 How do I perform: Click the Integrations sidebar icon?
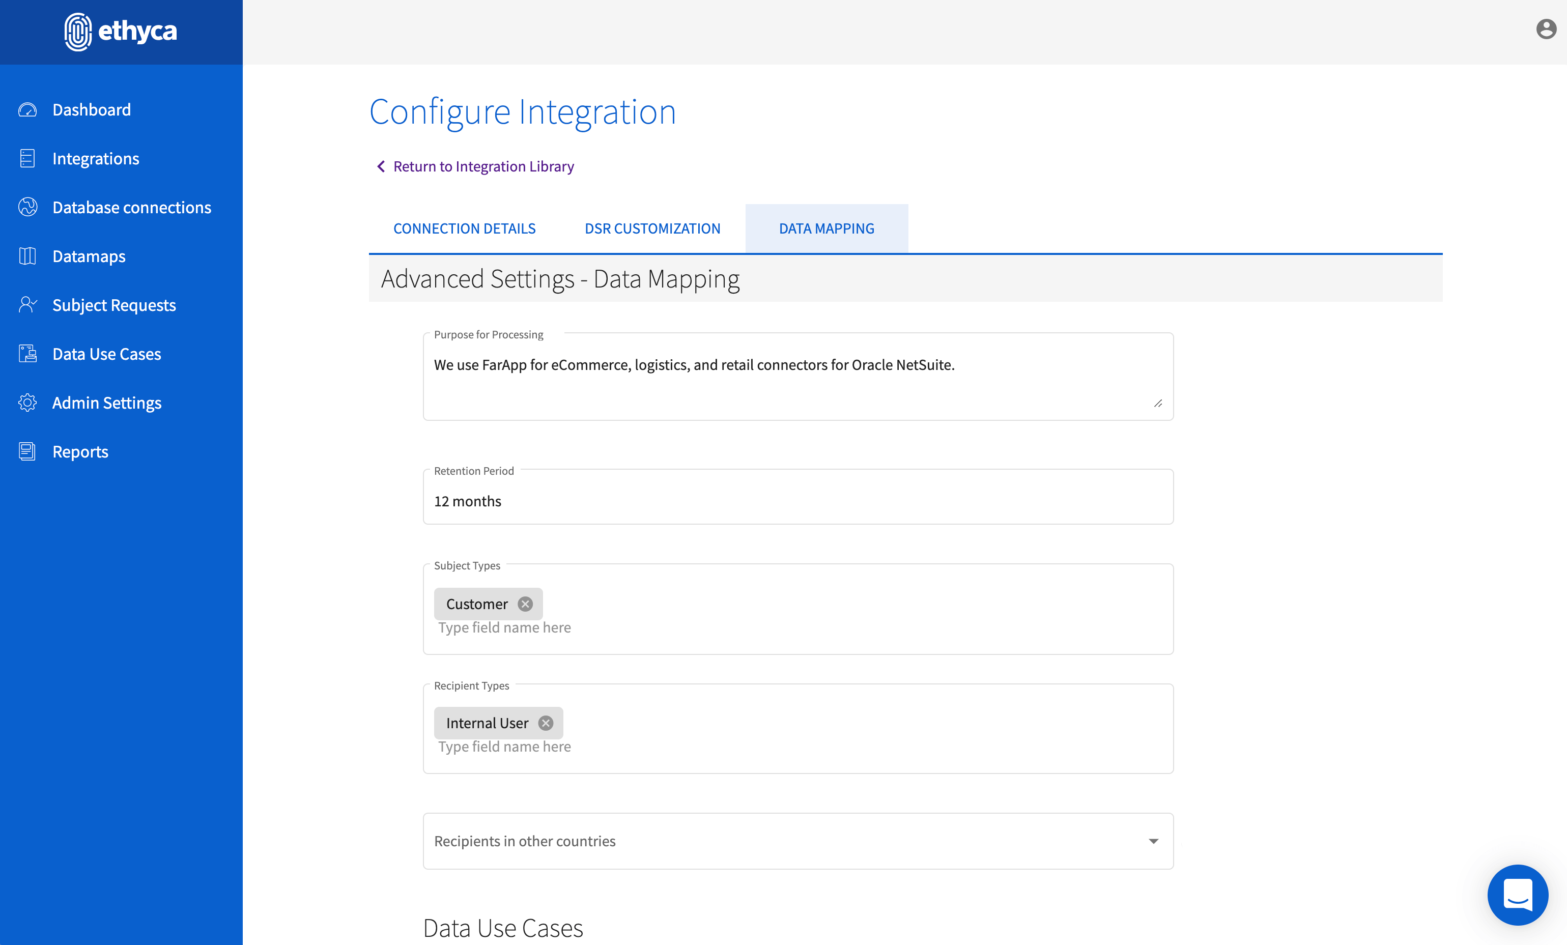point(27,158)
